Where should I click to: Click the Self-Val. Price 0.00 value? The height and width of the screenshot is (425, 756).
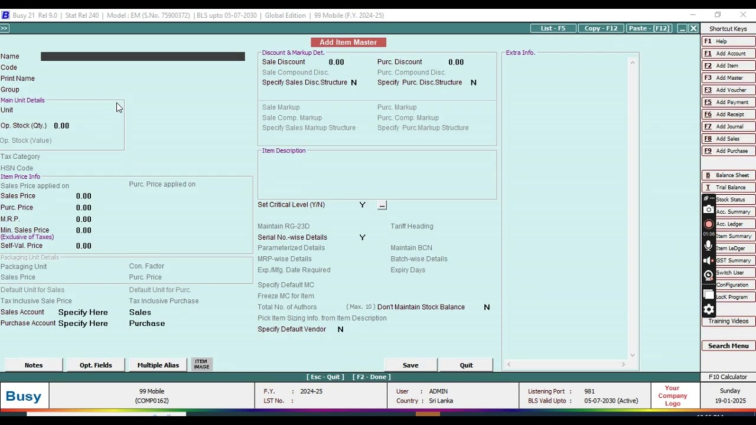[84, 246]
